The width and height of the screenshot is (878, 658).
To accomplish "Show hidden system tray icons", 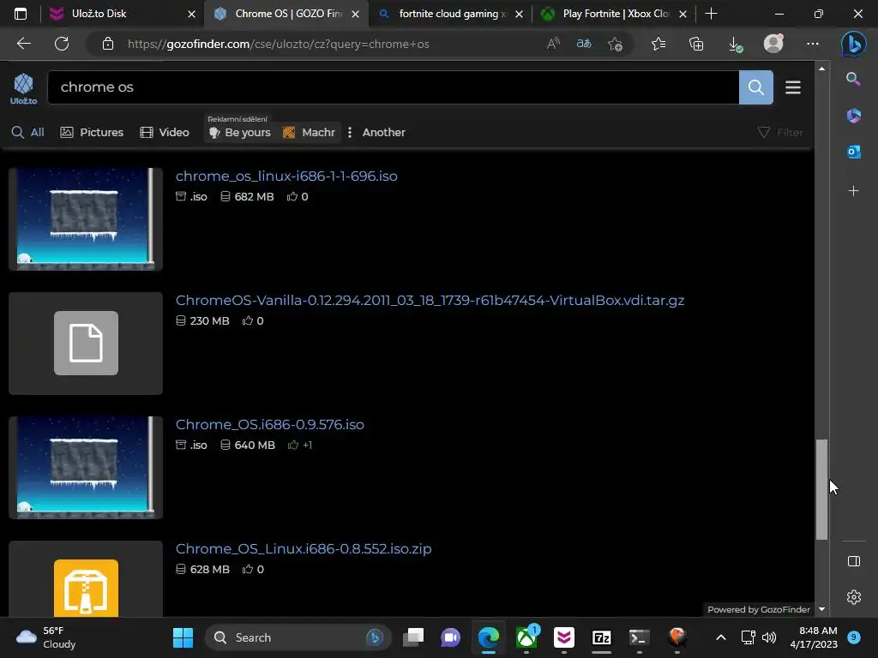I will click(720, 637).
